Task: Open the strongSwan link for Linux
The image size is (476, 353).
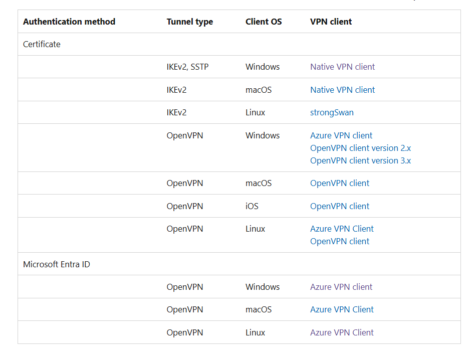Action: point(332,112)
